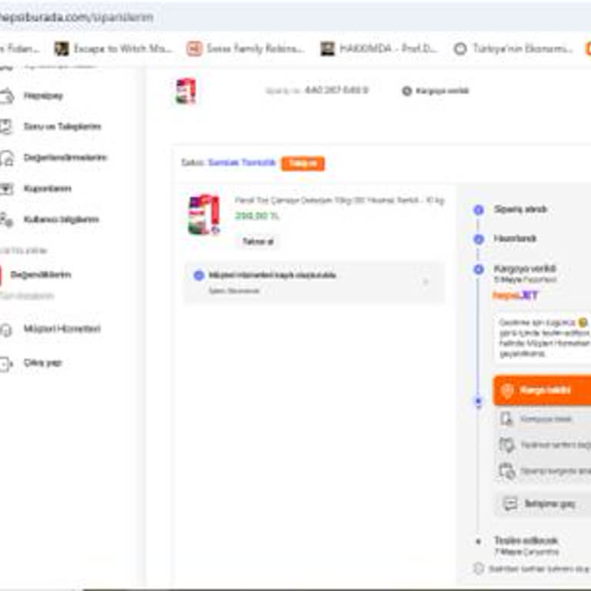
Task: Open the Türkiye'nin Ekonomi bookmark
Action: [513, 48]
